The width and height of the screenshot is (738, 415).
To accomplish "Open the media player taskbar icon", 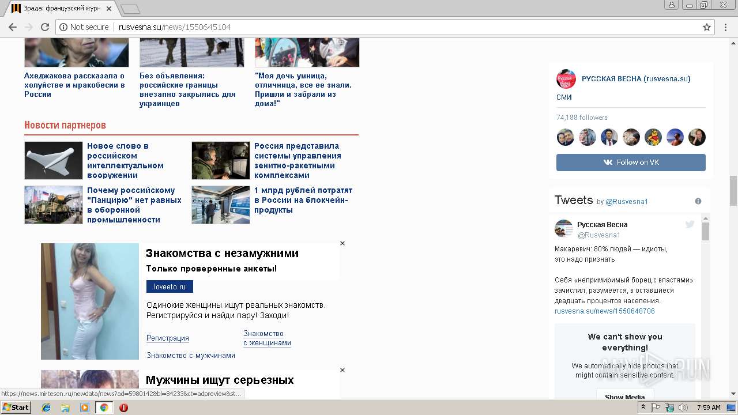I will point(85,408).
